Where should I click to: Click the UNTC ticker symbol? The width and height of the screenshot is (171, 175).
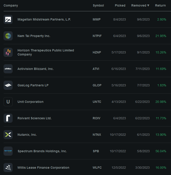[97, 102]
